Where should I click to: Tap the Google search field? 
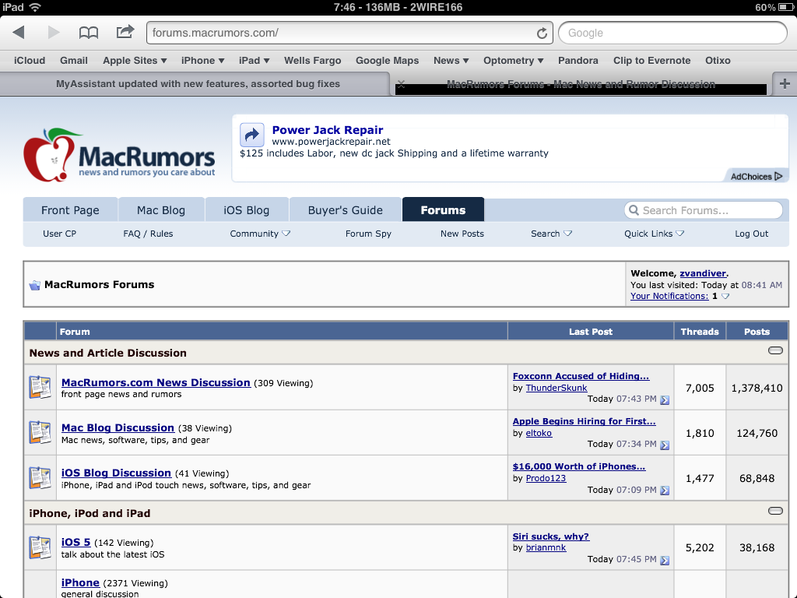click(672, 33)
